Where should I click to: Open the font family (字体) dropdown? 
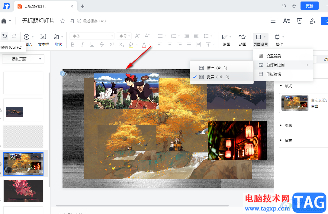click(92, 36)
